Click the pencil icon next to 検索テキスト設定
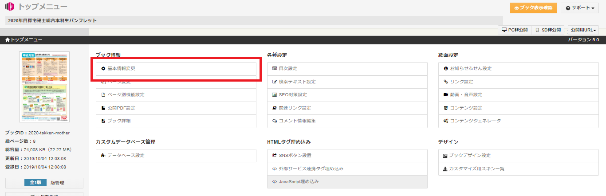The image size is (606, 196). [275, 82]
